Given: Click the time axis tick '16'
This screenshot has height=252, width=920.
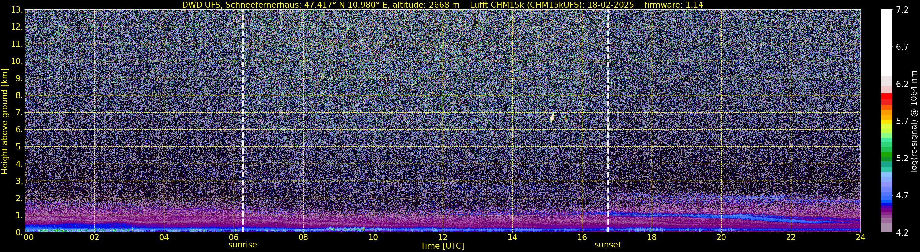Looking at the screenshot, I should 582,237.
